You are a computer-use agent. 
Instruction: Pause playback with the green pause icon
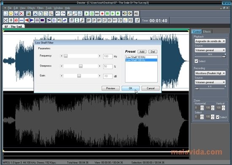coord(107,13)
